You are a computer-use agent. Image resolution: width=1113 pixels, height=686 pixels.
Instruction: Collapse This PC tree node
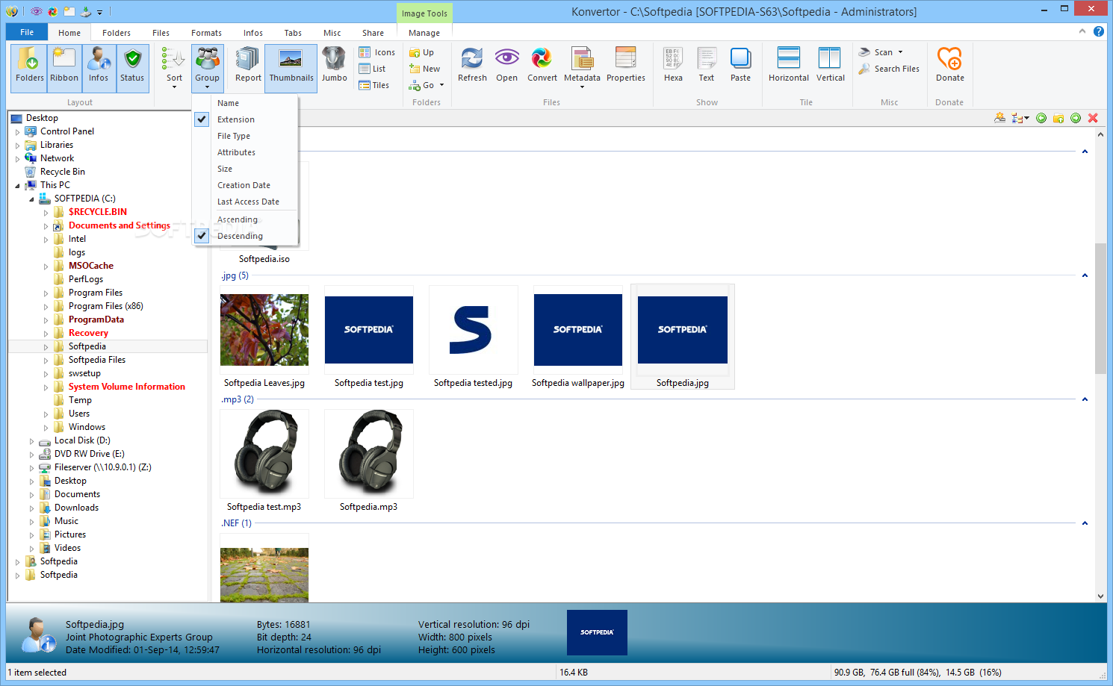click(x=17, y=186)
